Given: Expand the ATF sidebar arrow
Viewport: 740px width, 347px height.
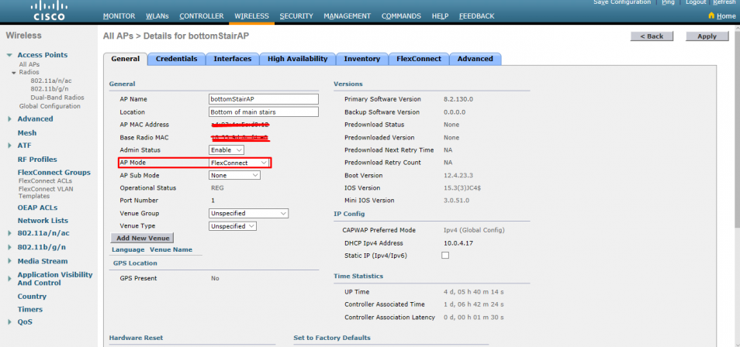Looking at the screenshot, I should (x=9, y=146).
